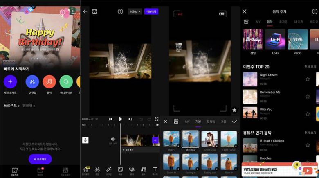Toggle the star for Remember Me track
Viewport: 319px width, 178px height.
click(308, 96)
